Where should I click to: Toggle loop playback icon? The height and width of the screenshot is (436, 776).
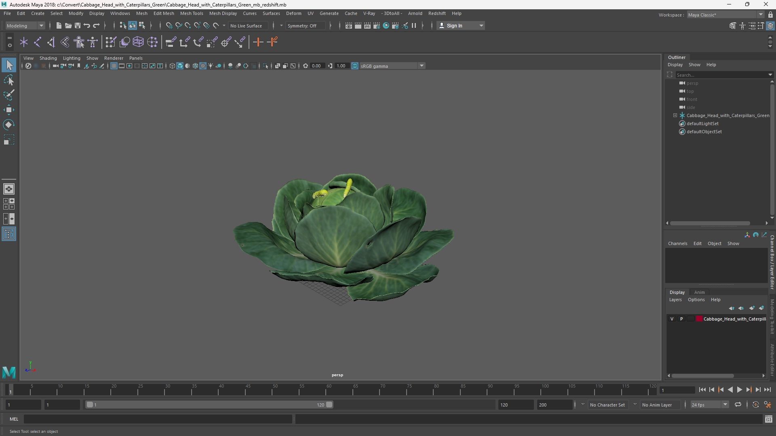(738, 405)
